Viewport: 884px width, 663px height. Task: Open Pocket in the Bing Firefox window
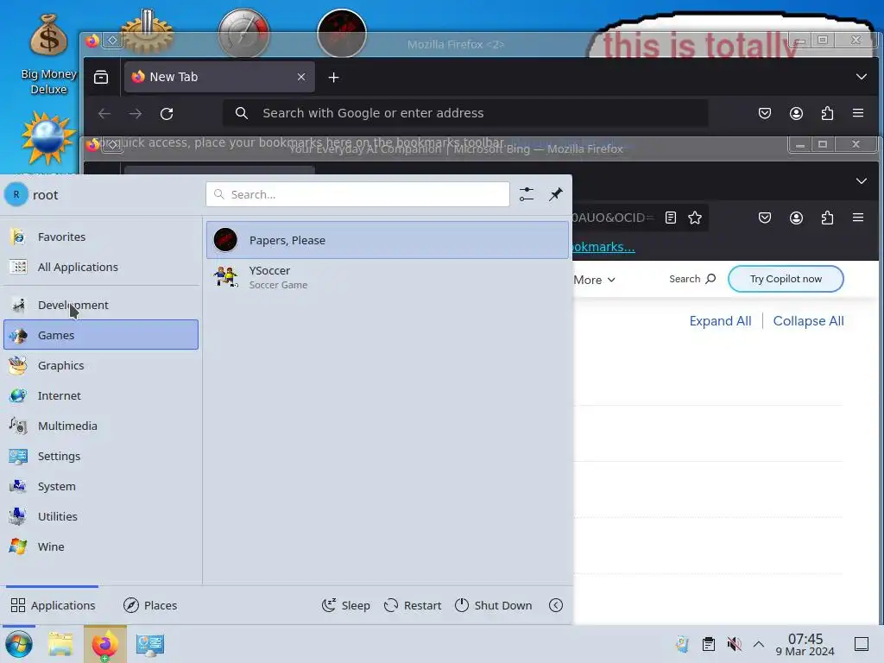click(x=765, y=218)
